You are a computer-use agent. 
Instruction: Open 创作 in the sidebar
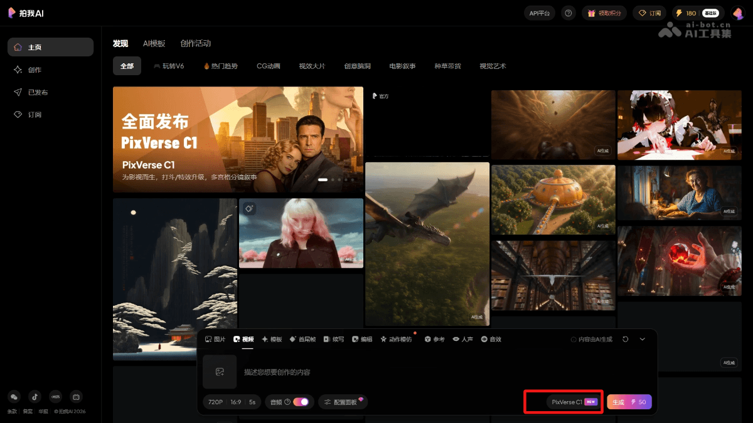(x=50, y=70)
